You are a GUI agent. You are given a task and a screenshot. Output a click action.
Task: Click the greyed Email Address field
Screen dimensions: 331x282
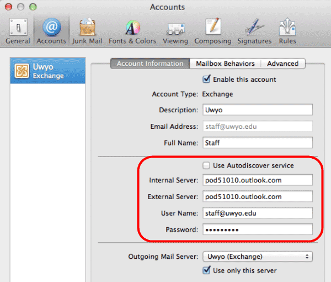(x=258, y=126)
